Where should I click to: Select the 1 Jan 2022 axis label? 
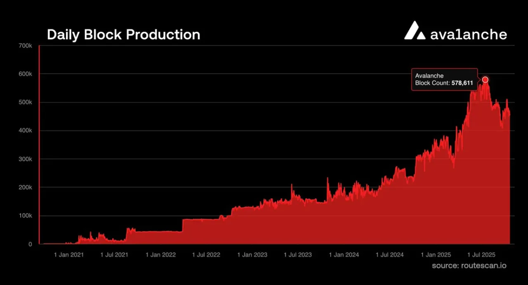tap(161, 255)
